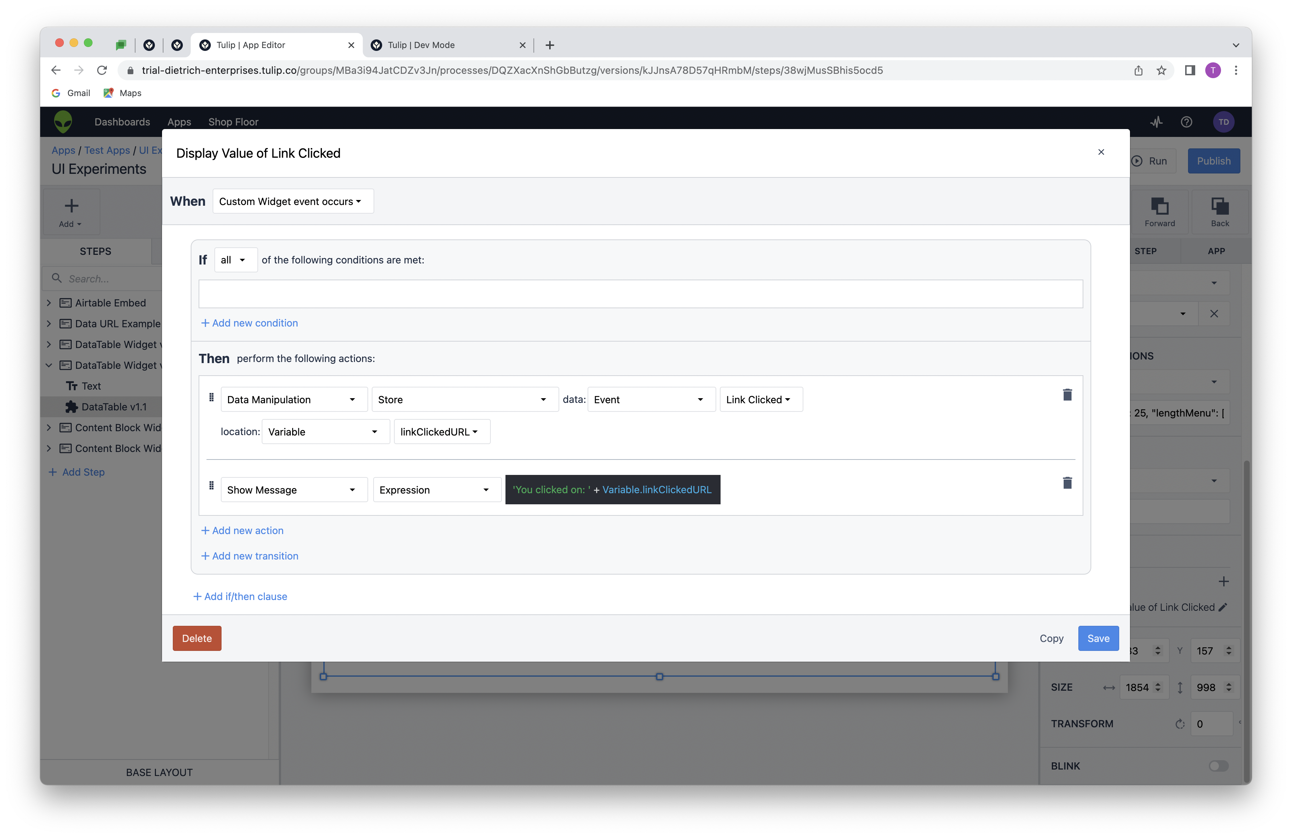
Task: Close the Display Value of Link Clicked dialog
Action: pyautogui.click(x=1101, y=152)
